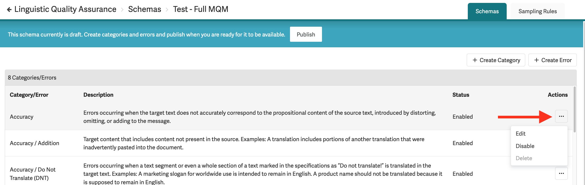Switch to the Schemas tab

coord(487,11)
